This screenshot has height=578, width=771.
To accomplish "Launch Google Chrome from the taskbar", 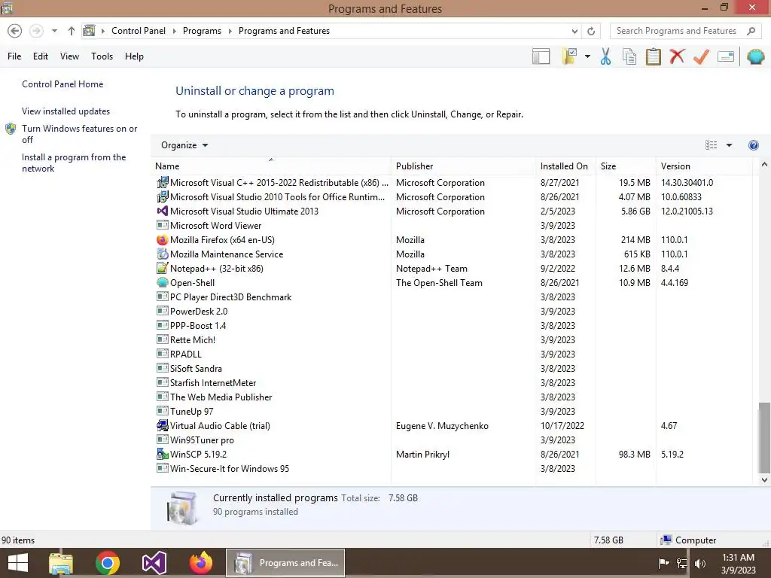I will [107, 563].
